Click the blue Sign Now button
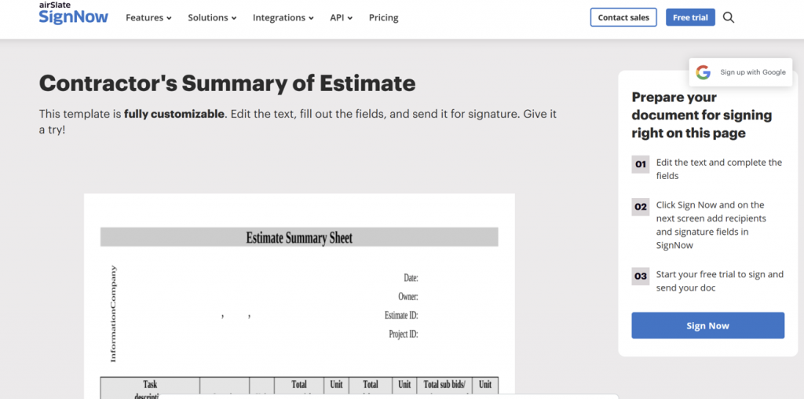 tap(707, 326)
